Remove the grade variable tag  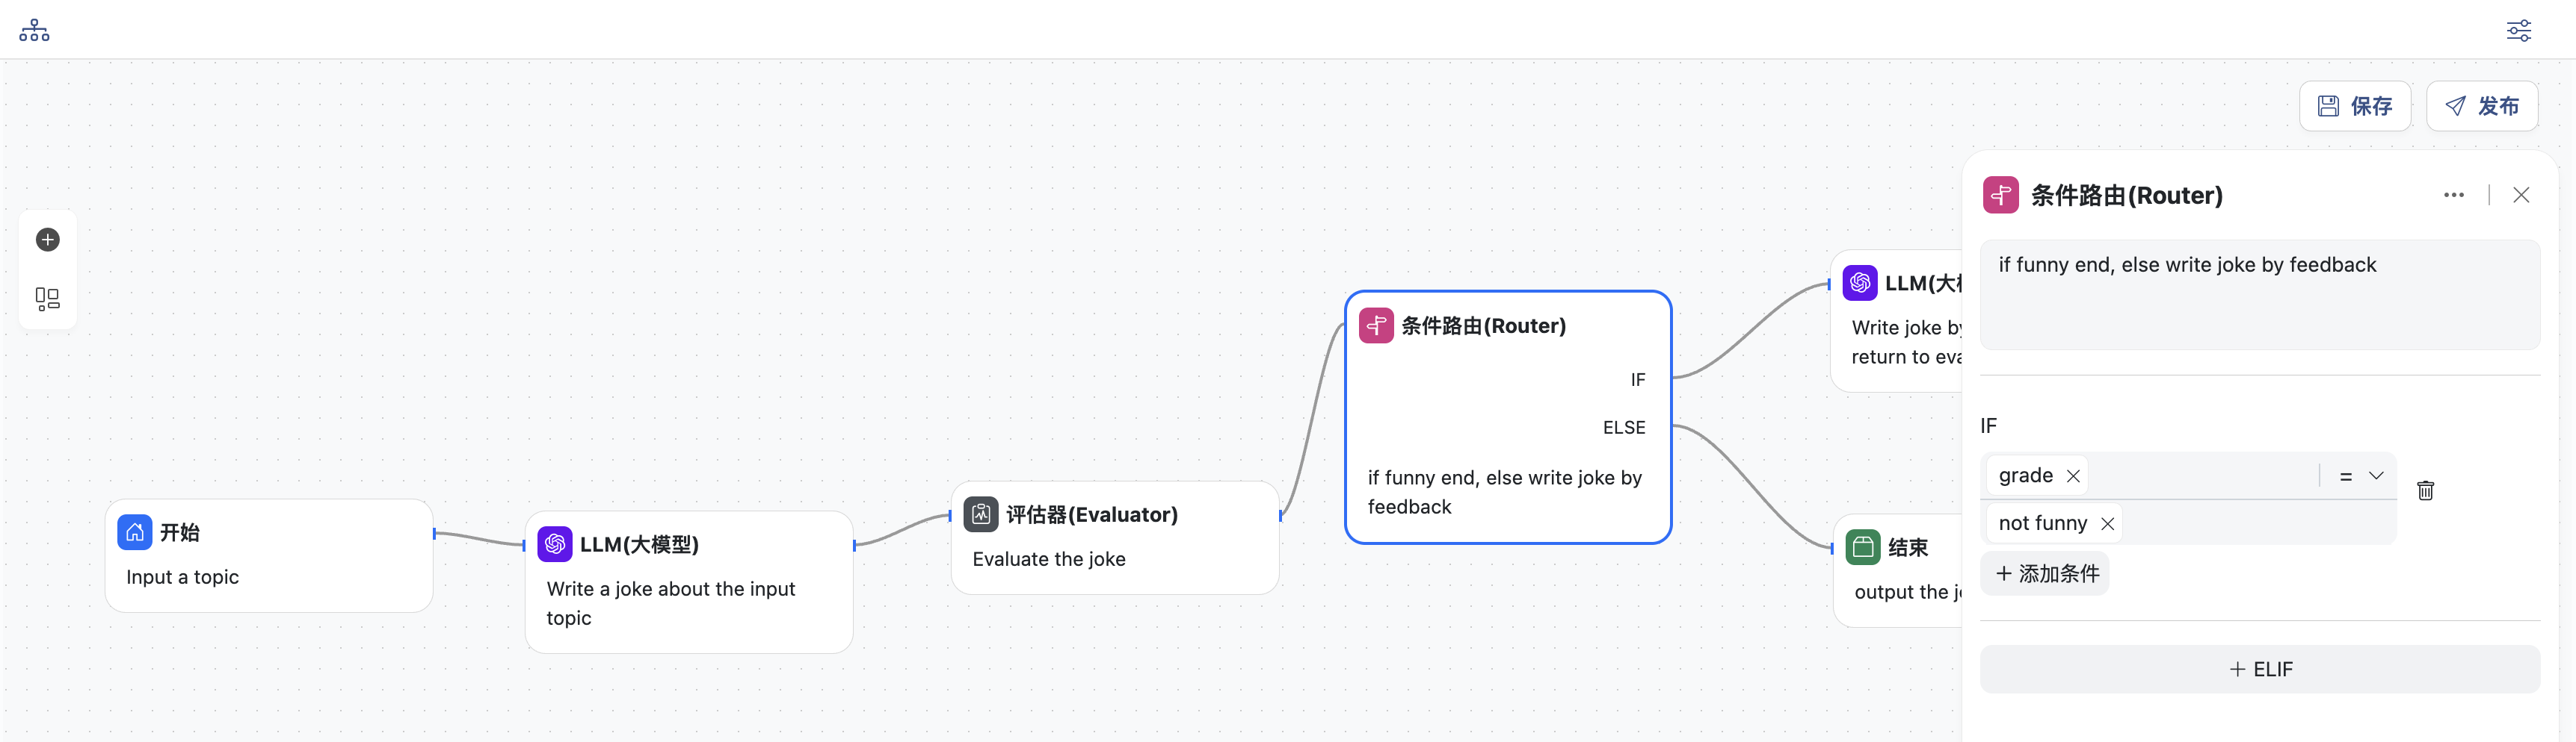[x=2073, y=476]
